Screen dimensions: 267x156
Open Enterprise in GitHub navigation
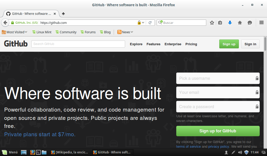pos(173,44)
